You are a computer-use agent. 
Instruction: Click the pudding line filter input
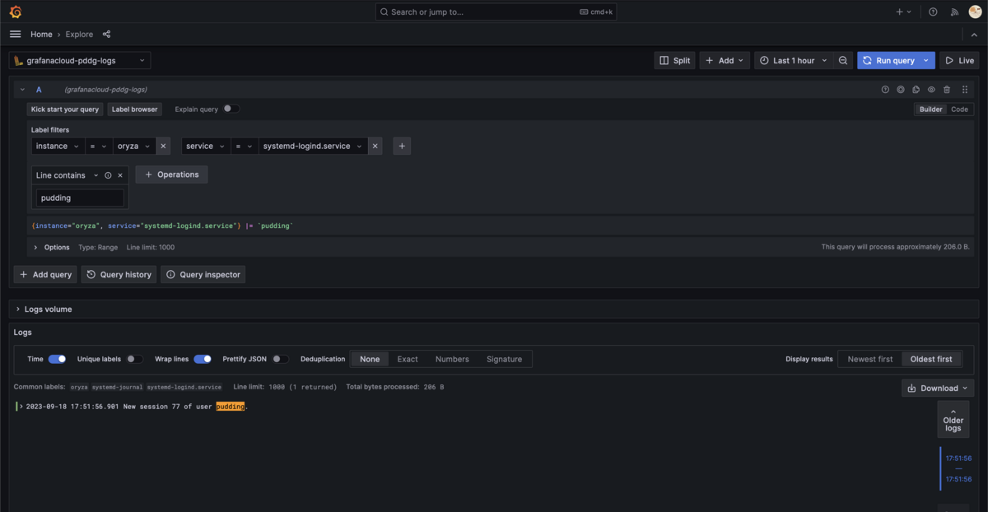click(80, 198)
